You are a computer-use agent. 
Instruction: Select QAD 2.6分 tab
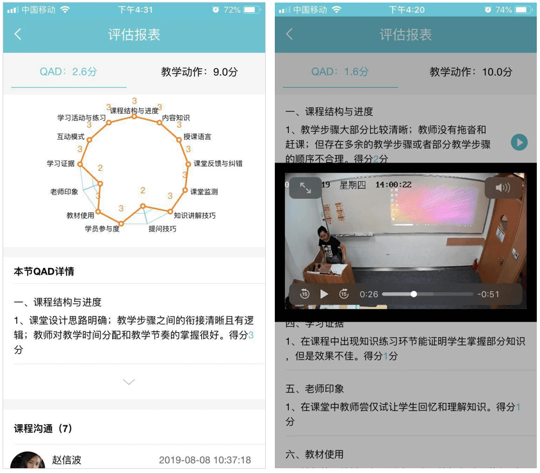point(69,72)
